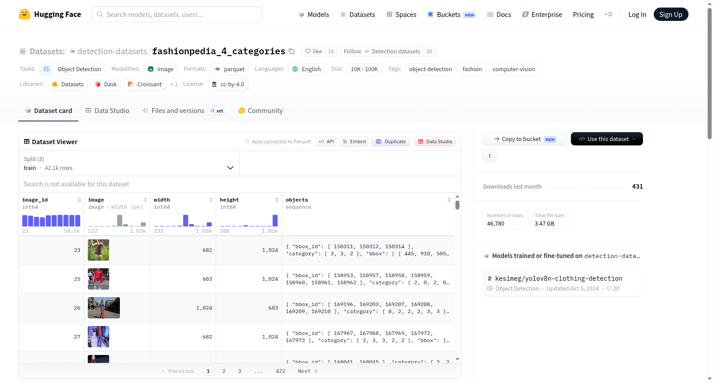Sort by the height column

click(x=277, y=200)
